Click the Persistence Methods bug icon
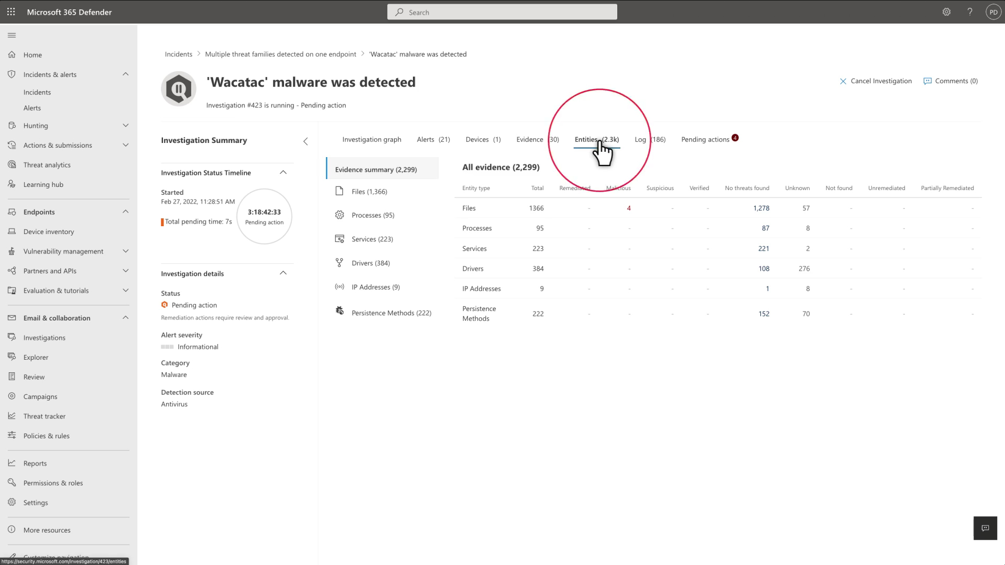This screenshot has height=565, width=1005. point(340,311)
